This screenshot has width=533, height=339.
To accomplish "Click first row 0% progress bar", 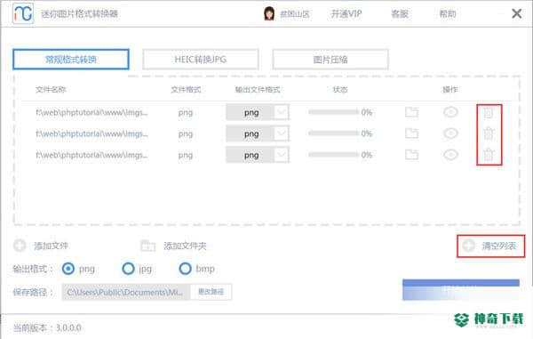I will (334, 112).
